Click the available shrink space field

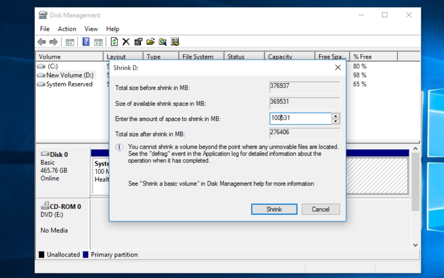click(x=305, y=103)
